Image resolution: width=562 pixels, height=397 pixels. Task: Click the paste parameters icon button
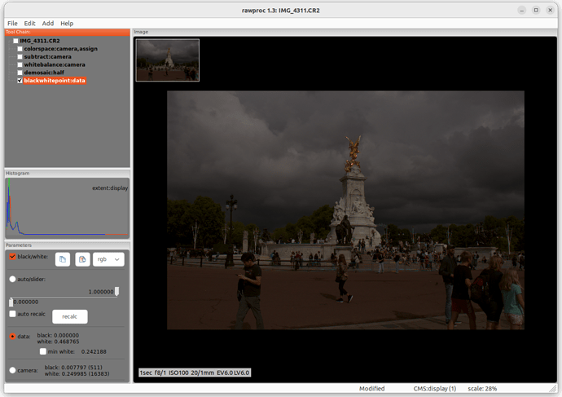(82, 259)
